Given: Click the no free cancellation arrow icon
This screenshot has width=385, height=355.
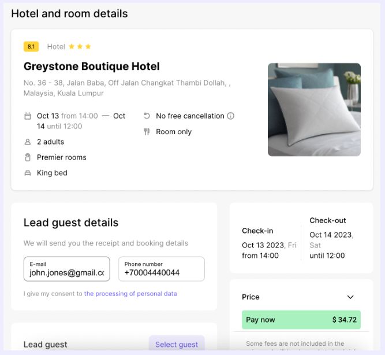Looking at the screenshot, I should pos(147,116).
